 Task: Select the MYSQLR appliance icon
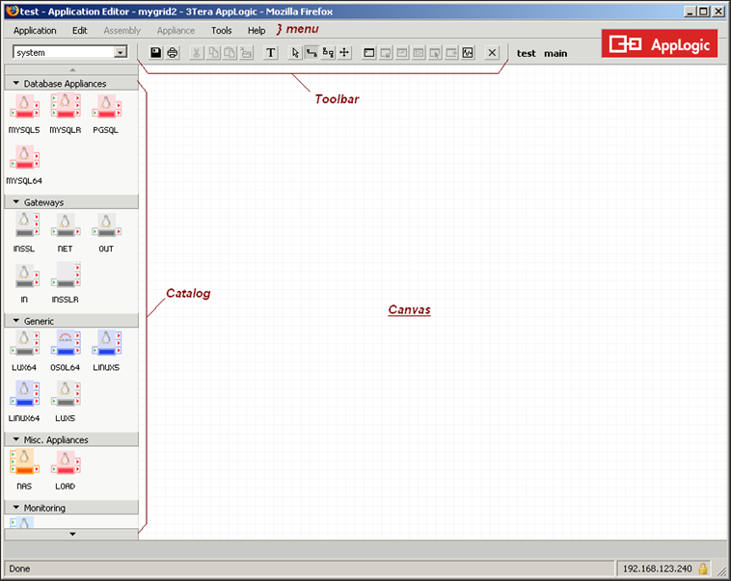coord(66,106)
